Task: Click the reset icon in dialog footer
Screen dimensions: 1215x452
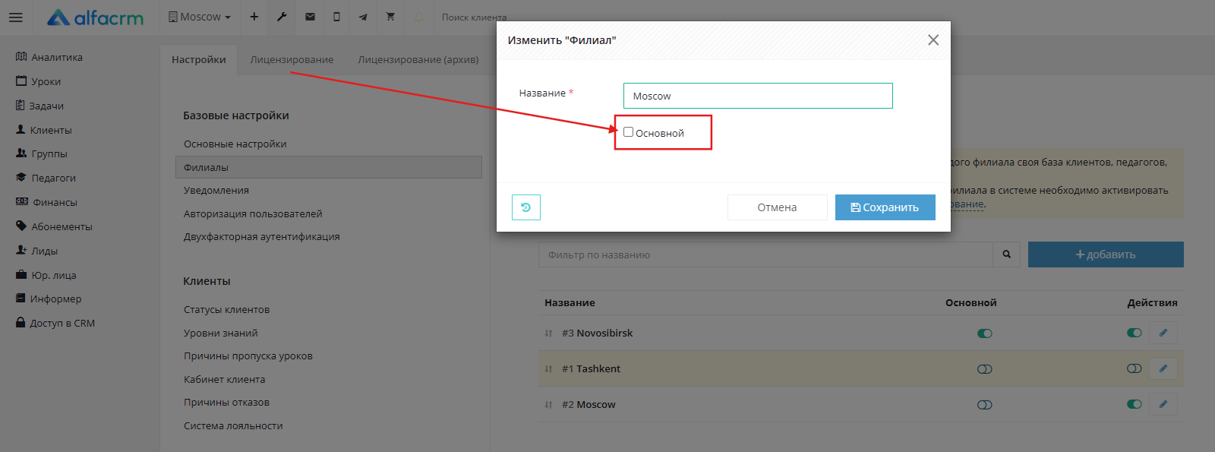Action: pos(525,207)
